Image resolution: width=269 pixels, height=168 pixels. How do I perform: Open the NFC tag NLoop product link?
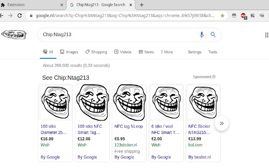point(129,126)
